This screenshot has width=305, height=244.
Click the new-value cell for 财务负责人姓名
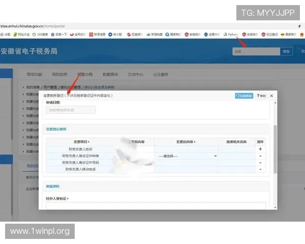pyautogui.click(x=186, y=149)
